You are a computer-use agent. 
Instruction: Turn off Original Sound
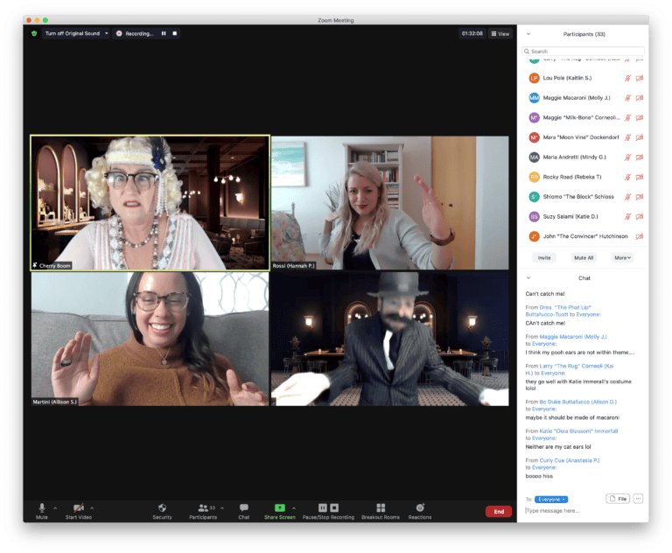click(73, 33)
